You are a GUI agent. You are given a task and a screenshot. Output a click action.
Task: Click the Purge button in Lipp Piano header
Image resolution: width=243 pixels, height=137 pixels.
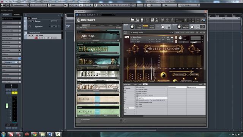169,40
